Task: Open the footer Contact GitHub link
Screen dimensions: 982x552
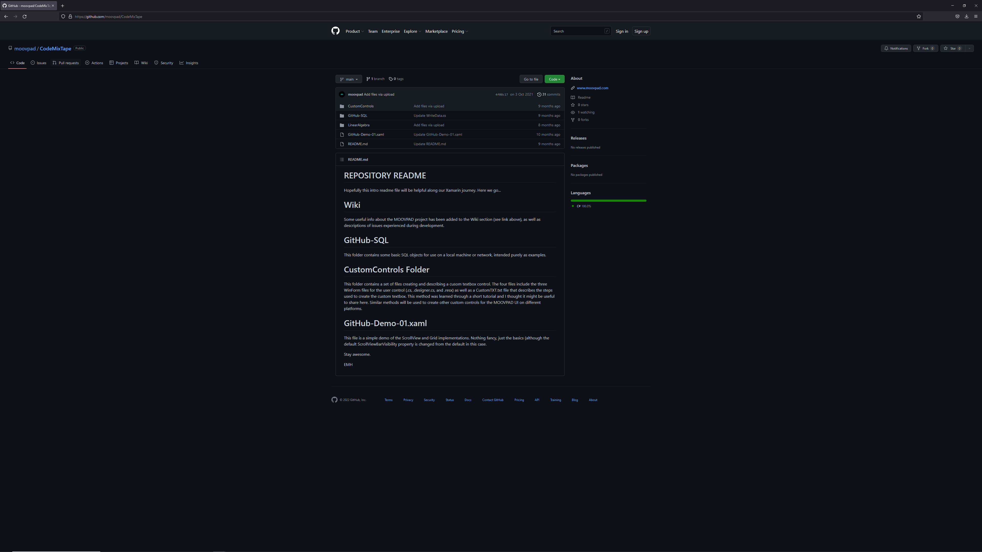Action: (x=493, y=400)
